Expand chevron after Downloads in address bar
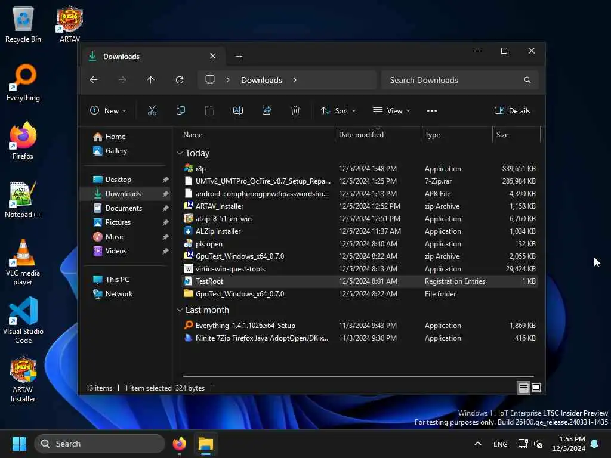The height and width of the screenshot is (458, 611). [x=295, y=80]
